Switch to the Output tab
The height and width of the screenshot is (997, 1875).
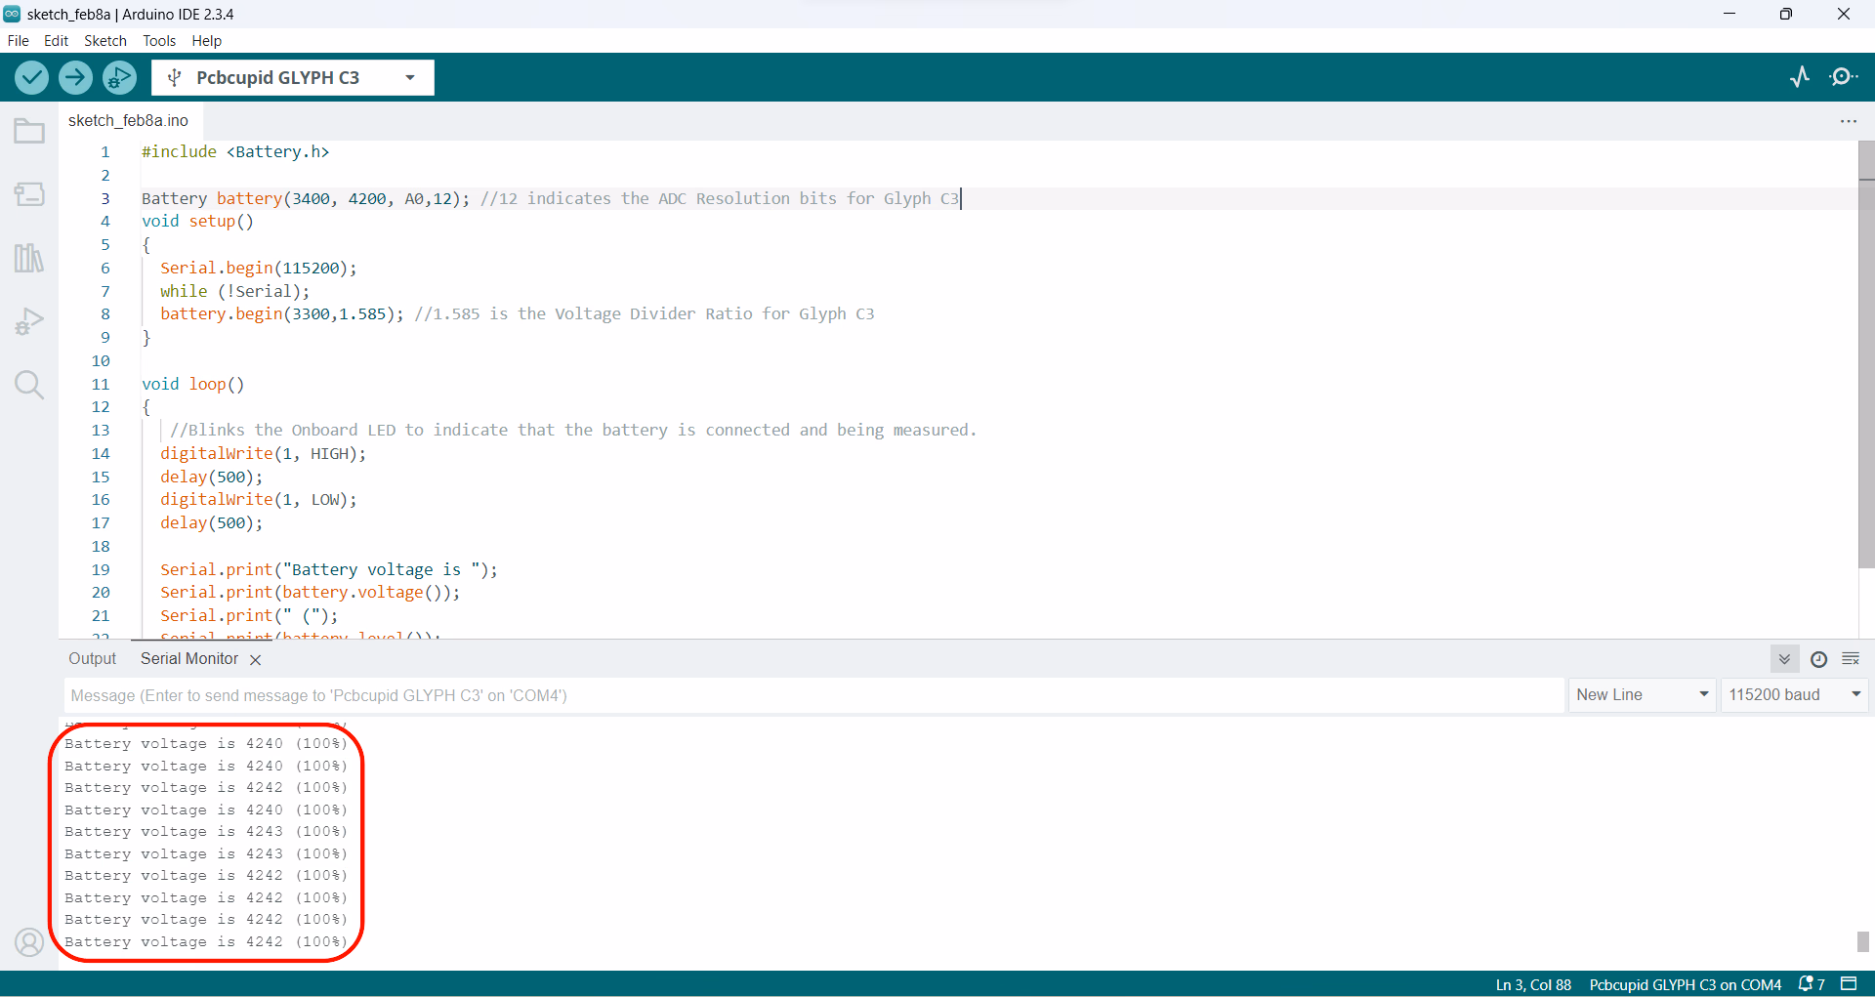[x=92, y=659]
